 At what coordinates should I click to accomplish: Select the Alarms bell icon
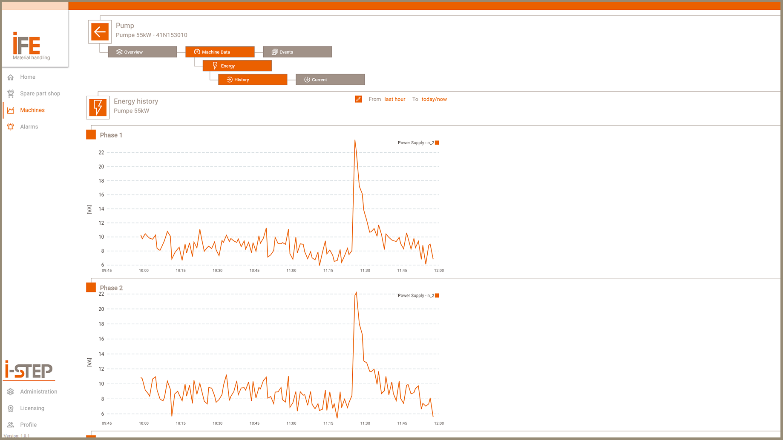point(11,127)
